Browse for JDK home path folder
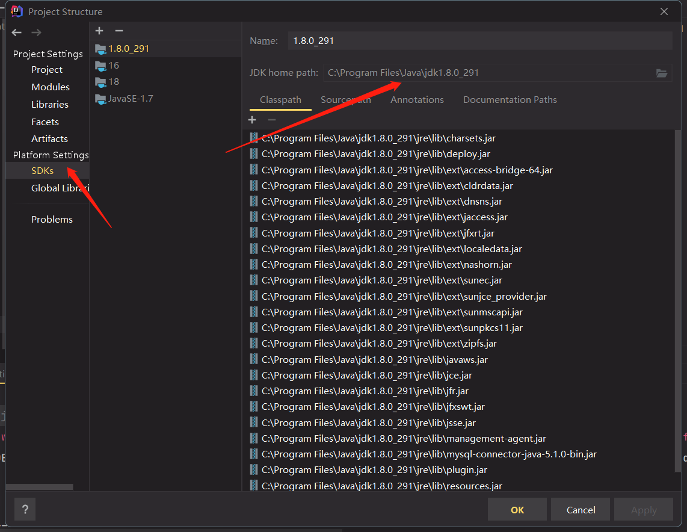 [662, 73]
